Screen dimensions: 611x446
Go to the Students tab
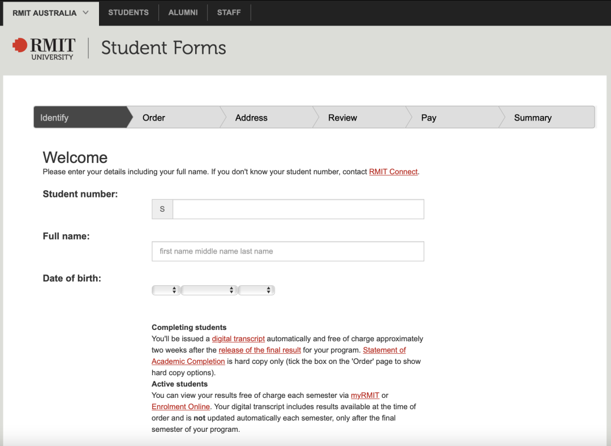click(128, 12)
